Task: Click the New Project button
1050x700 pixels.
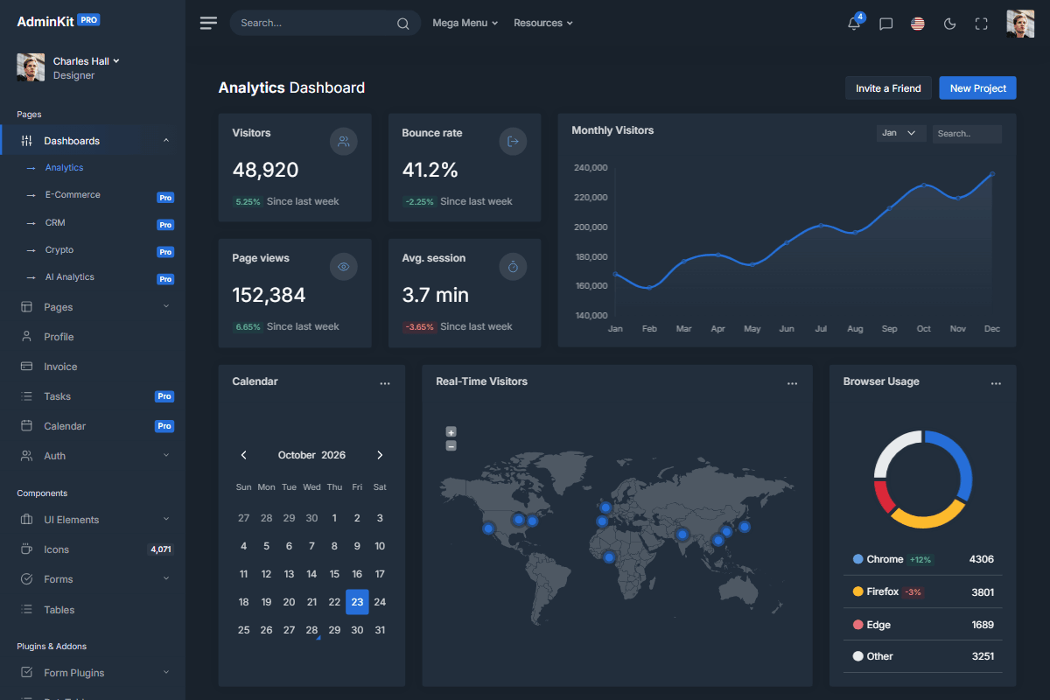Action: pyautogui.click(x=978, y=87)
